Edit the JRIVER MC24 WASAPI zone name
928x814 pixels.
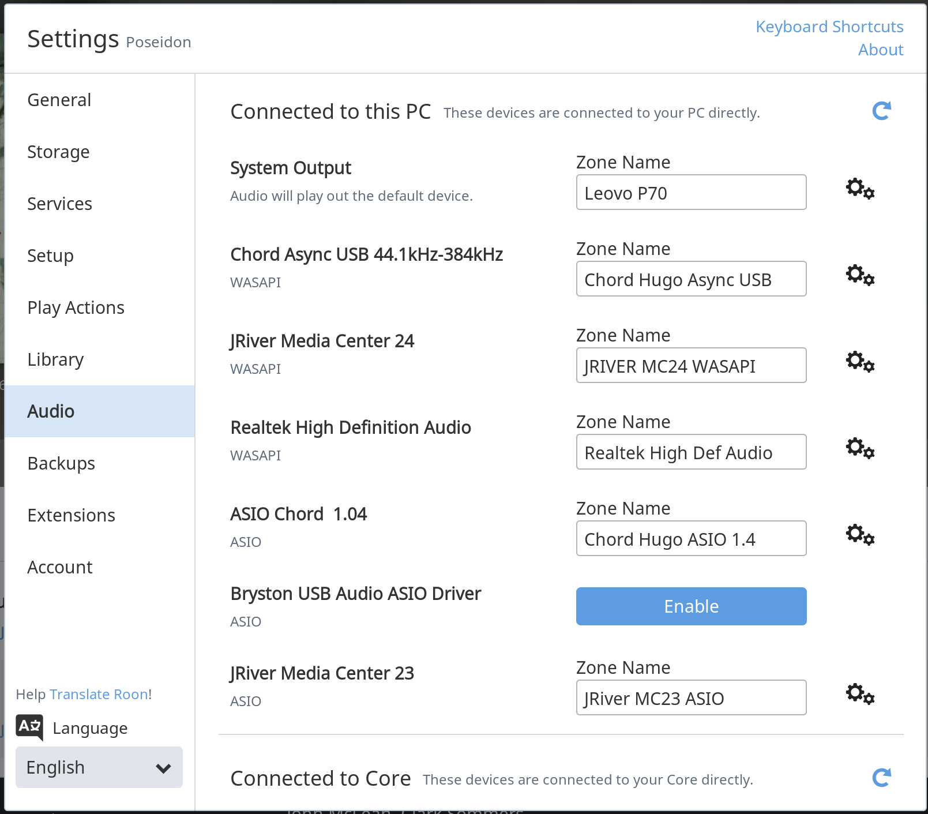click(691, 365)
